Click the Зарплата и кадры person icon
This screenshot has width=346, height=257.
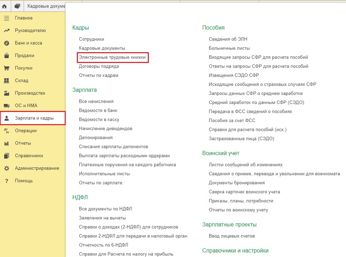click(x=7, y=118)
